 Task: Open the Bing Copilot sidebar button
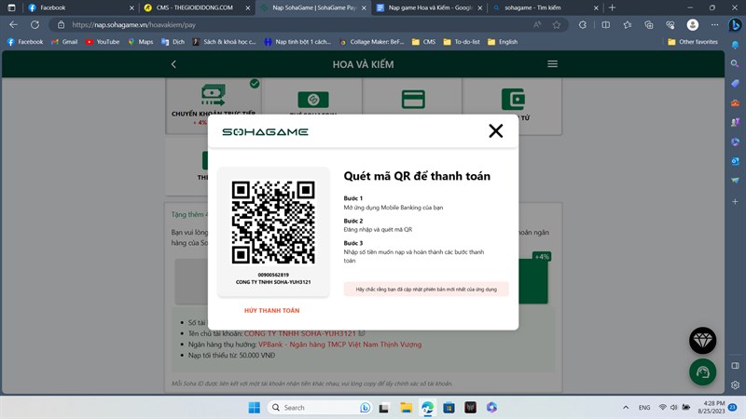tap(735, 25)
